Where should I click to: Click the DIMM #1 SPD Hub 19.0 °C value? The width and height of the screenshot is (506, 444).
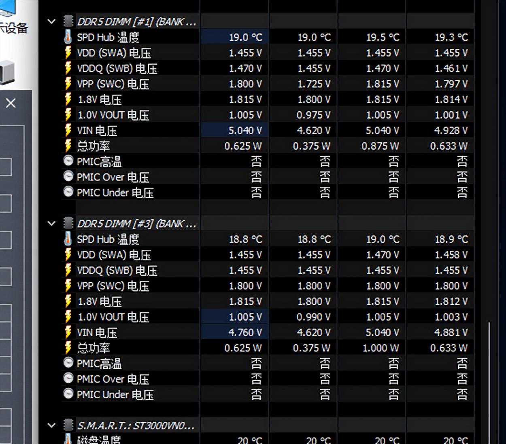246,37
